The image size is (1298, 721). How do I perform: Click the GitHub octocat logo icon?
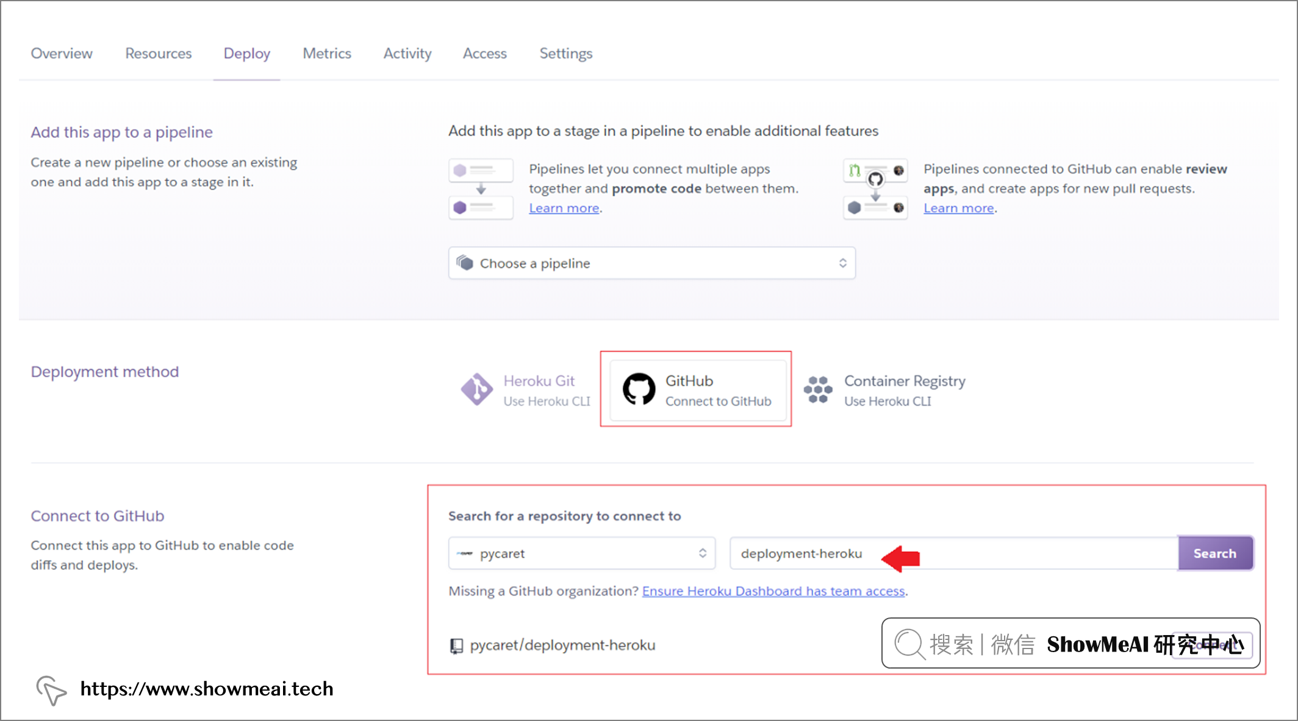pyautogui.click(x=639, y=389)
